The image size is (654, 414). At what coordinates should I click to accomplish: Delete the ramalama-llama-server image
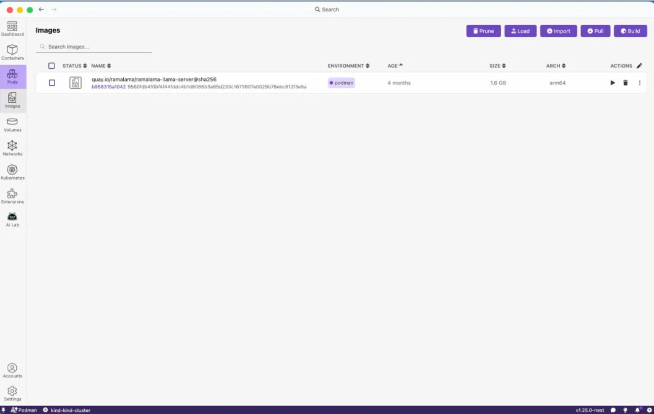[625, 83]
